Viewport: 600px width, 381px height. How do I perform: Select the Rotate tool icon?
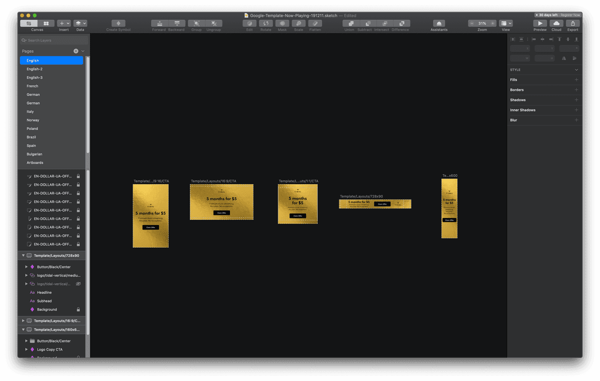point(266,23)
